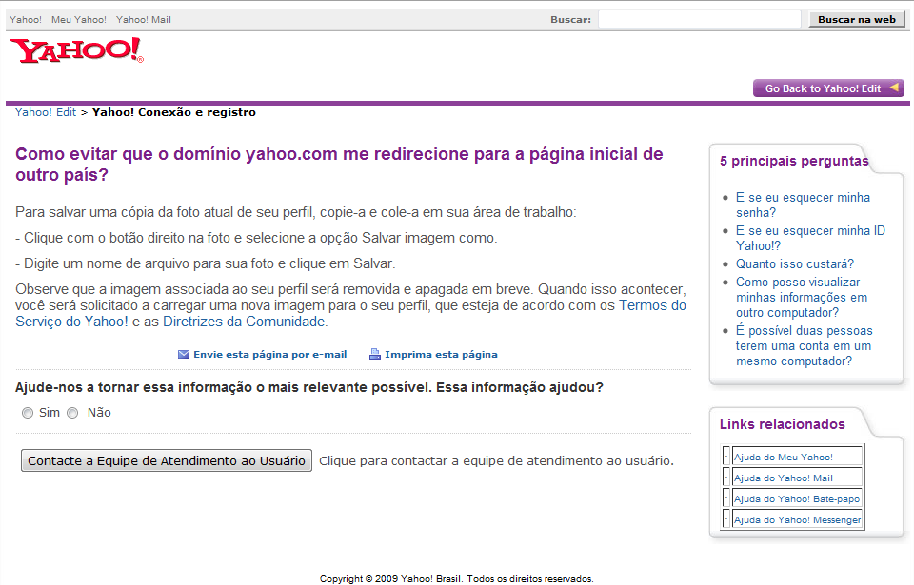Image resolution: width=914 pixels, height=585 pixels.
Task: Click the '5 principais perguntas' heading
Action: (794, 161)
